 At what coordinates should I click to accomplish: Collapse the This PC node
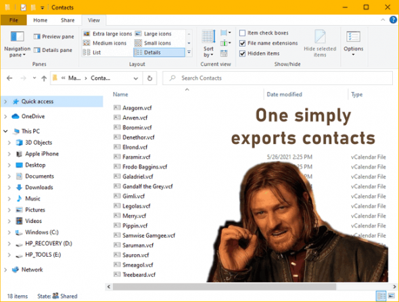[x=5, y=131]
